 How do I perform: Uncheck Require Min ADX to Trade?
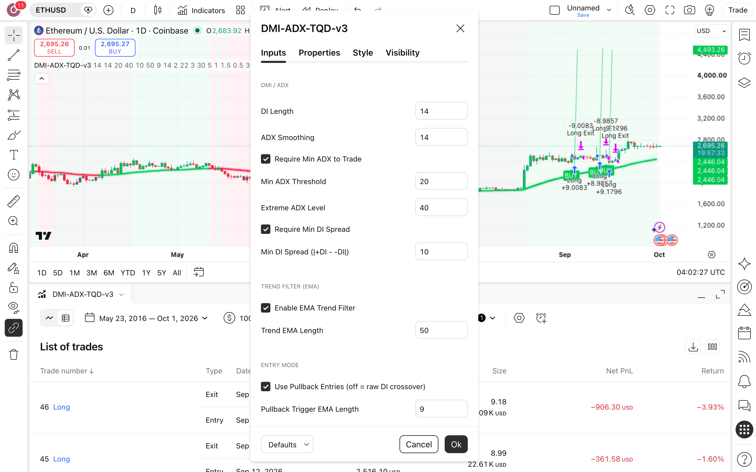tap(266, 159)
